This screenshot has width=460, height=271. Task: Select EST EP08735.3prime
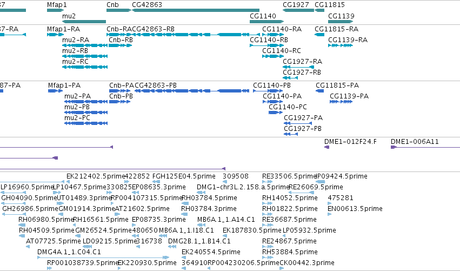(x=159, y=220)
